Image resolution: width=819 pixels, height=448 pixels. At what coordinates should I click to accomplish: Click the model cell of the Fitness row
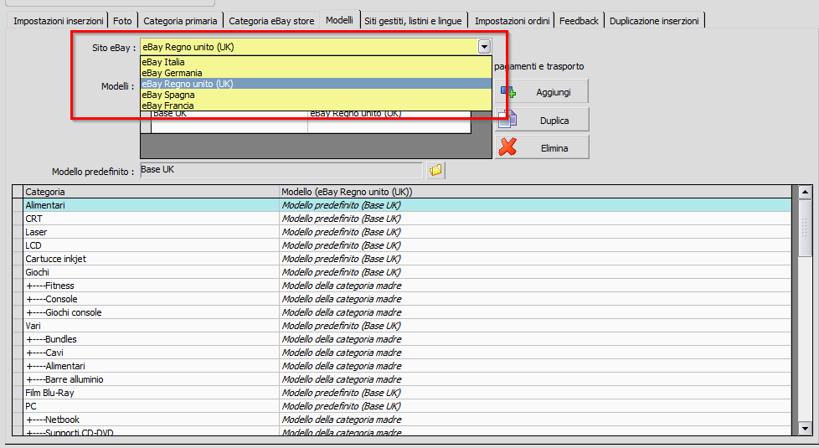pyautogui.click(x=535, y=286)
